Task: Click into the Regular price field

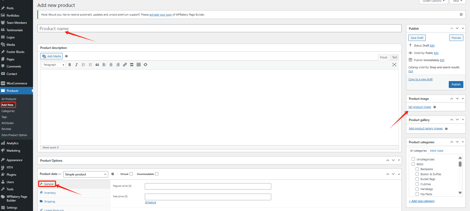Action: pyautogui.click(x=208, y=186)
